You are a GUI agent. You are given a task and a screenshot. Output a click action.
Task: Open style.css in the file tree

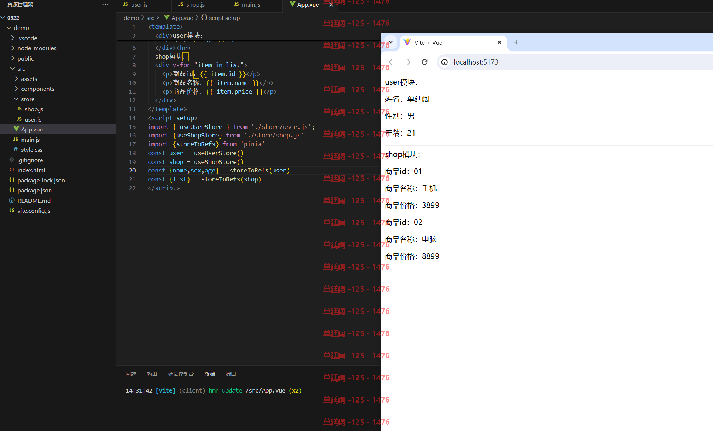[x=31, y=150]
